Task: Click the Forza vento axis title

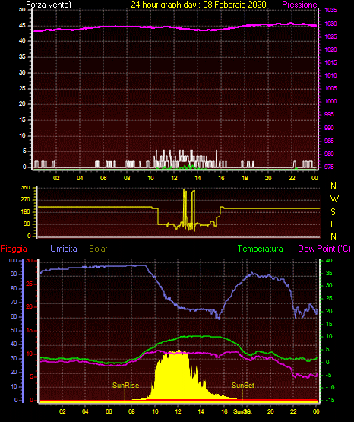Action: (x=49, y=5)
